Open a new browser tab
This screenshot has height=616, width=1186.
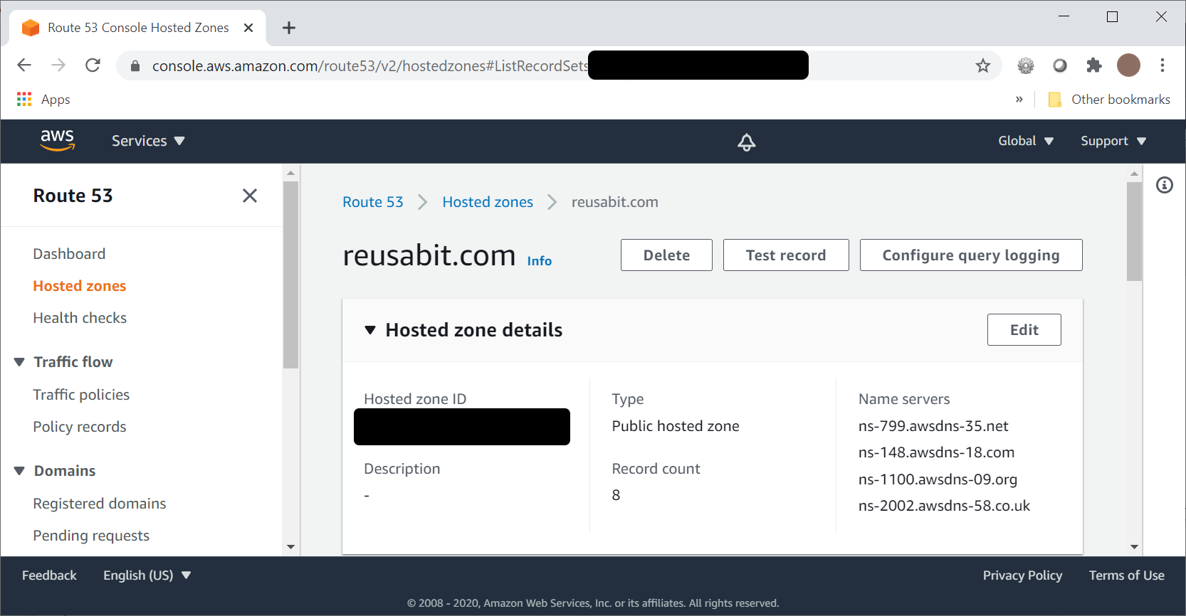click(289, 28)
